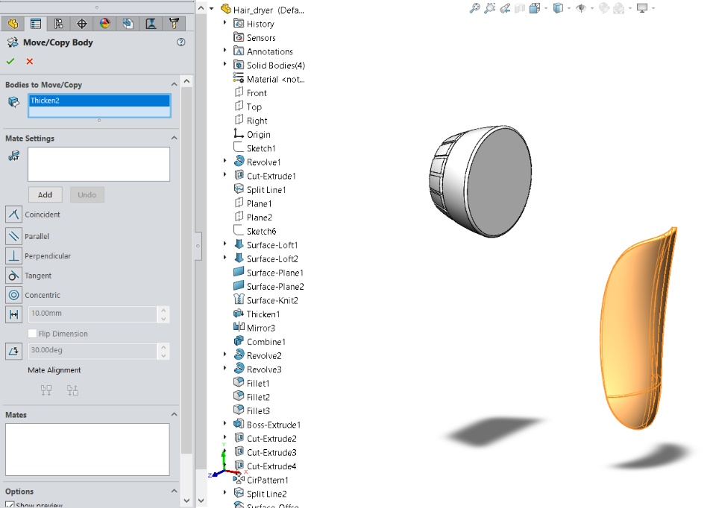Choose Aligned mate alignment icon
Screen dimensions: 716x508
pyautogui.click(x=46, y=390)
